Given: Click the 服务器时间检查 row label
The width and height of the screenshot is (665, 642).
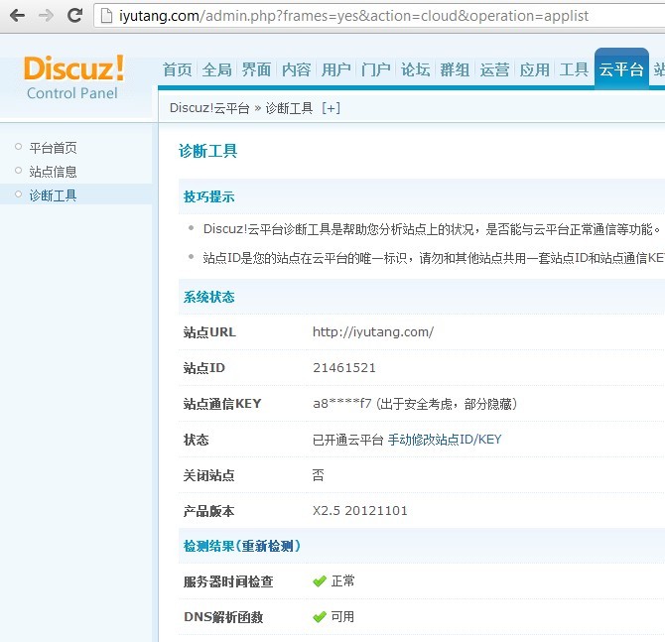Looking at the screenshot, I should click(228, 581).
